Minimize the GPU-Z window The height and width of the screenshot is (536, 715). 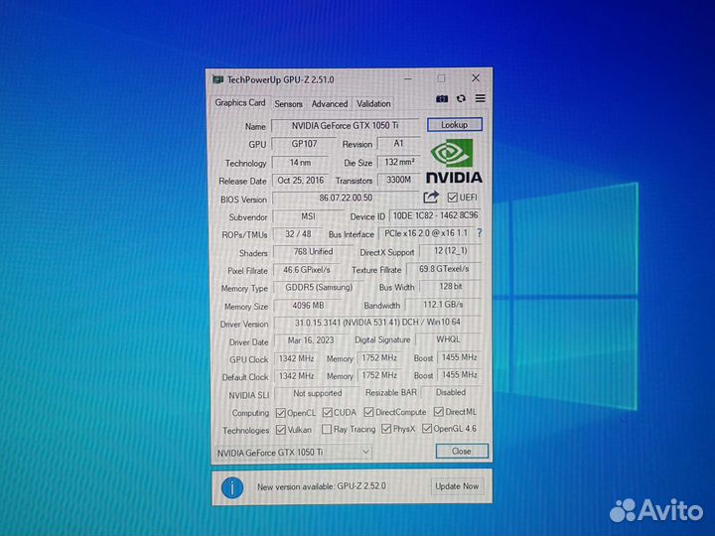tap(408, 78)
